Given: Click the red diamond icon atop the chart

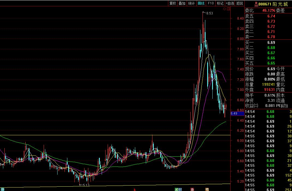Looking at the screenshot, I should (224, 9).
